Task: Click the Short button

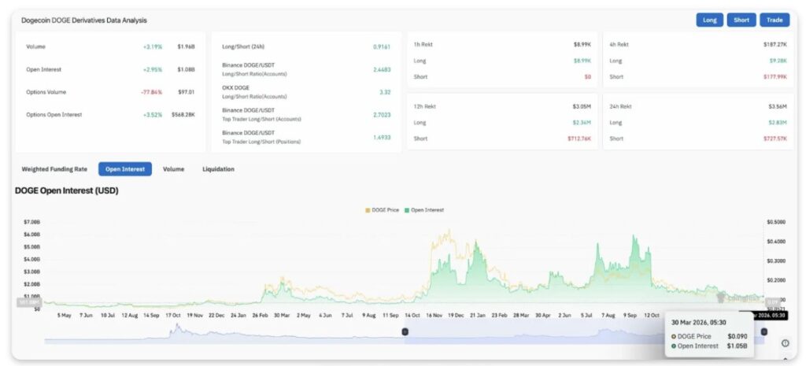Action: point(741,20)
